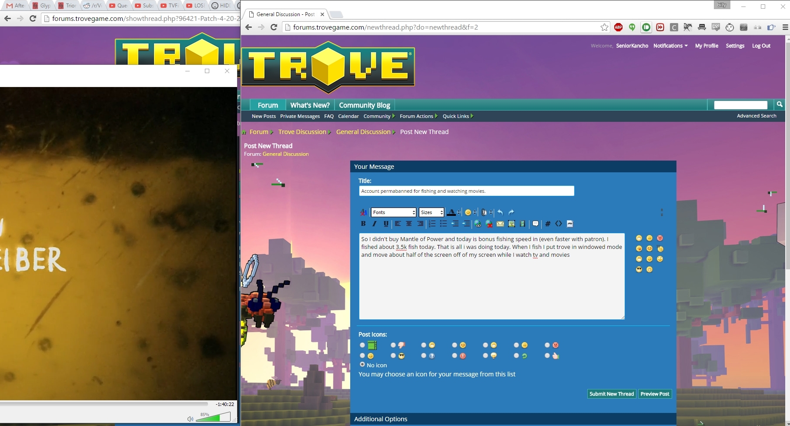
Task: Open the attachments dropdown arrow
Action: coord(491,212)
